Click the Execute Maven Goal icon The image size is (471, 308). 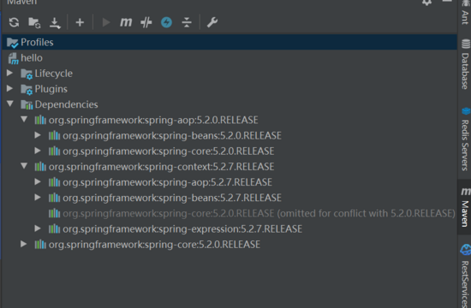(126, 22)
